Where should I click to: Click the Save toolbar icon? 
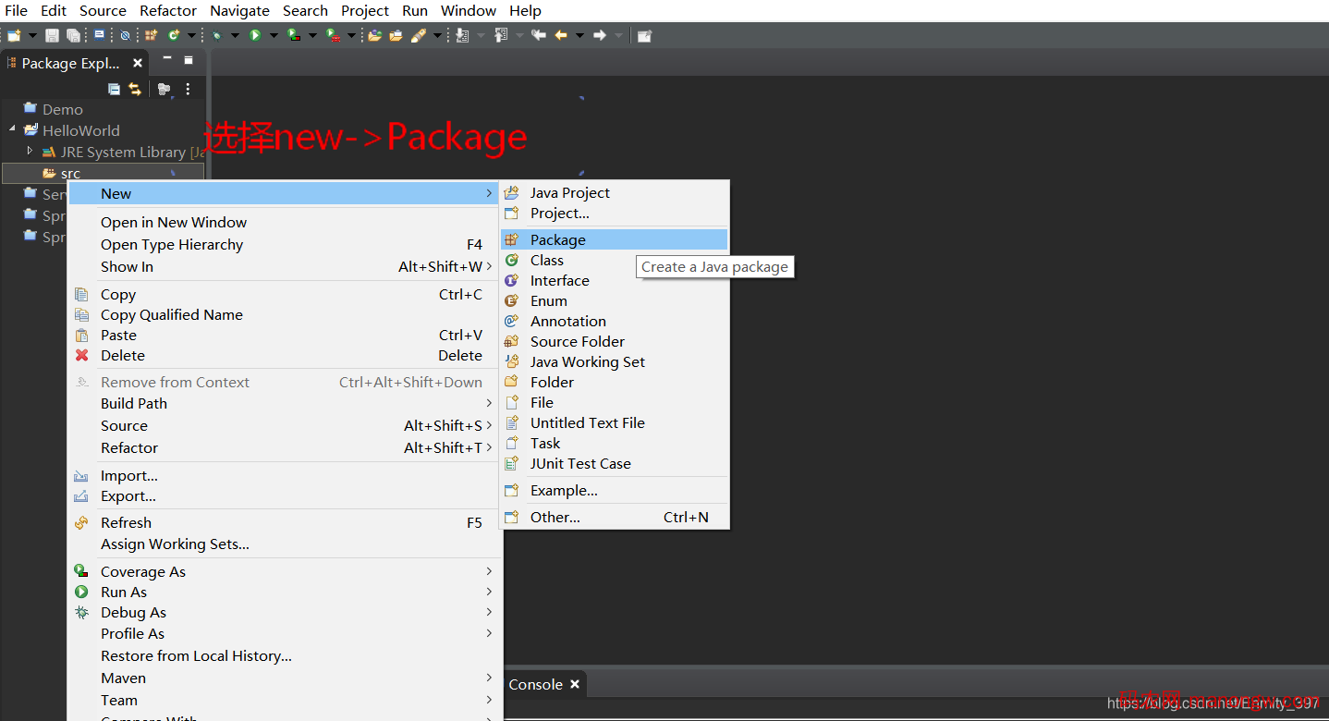pos(52,35)
